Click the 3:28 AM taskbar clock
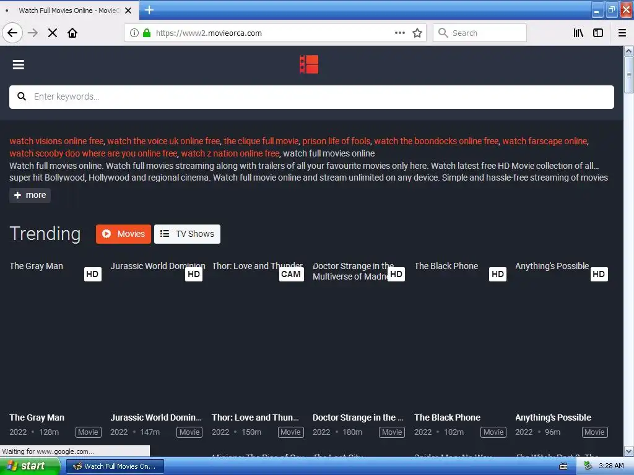634x475 pixels. pos(611,466)
